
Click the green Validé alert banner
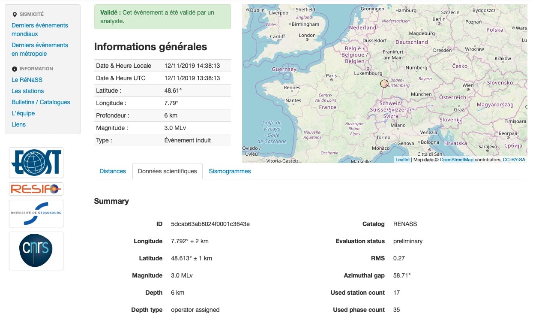pos(162,17)
